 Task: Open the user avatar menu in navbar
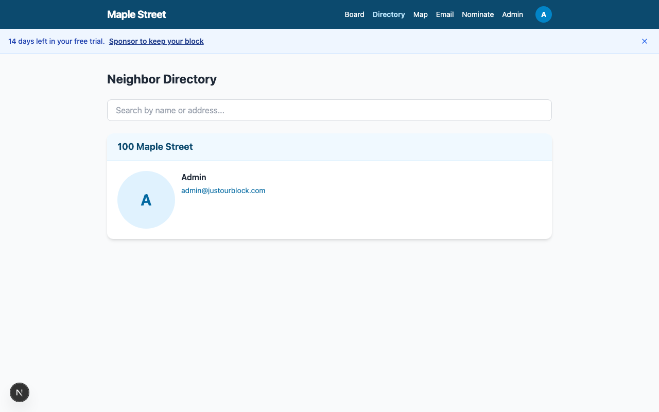click(544, 14)
